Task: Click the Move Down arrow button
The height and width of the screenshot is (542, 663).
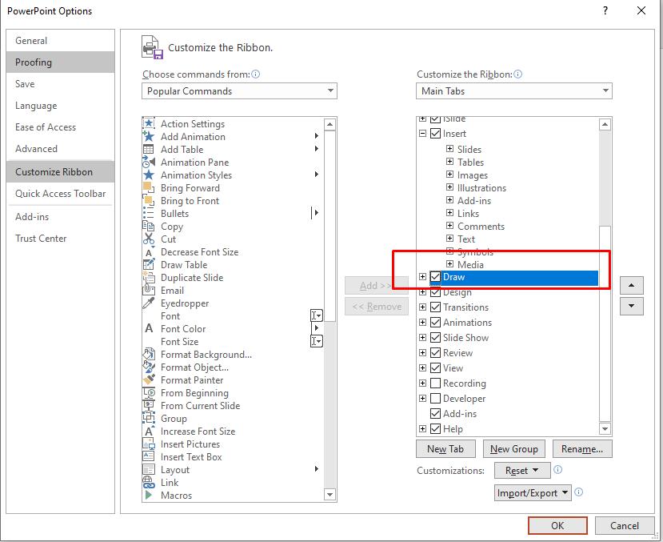Action: pos(631,306)
